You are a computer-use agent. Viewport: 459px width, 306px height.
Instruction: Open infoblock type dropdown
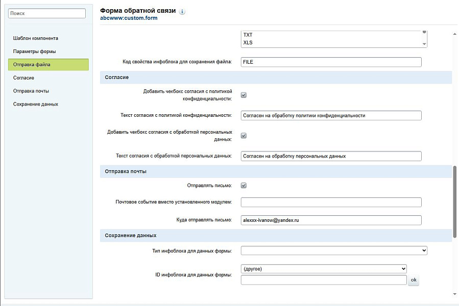click(x=333, y=250)
